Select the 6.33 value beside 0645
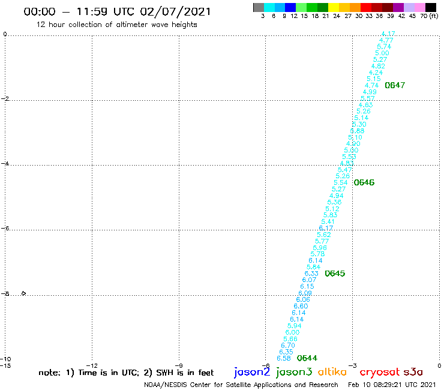The height and width of the screenshot is (390, 444). tap(311, 274)
